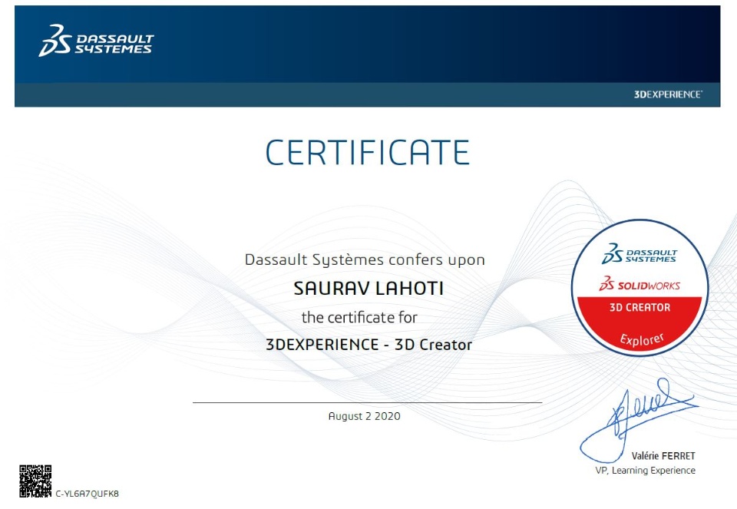Select '3DEXPERIENCE - 3D Creator' title
Image resolution: width=737 pixels, height=509 pixels.
pyautogui.click(x=368, y=345)
